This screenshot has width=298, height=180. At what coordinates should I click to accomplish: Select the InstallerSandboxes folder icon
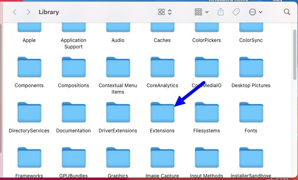[x=251, y=157]
